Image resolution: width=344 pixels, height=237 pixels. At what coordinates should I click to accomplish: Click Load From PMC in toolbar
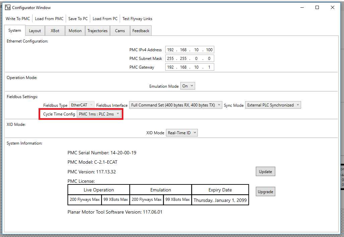[49, 19]
